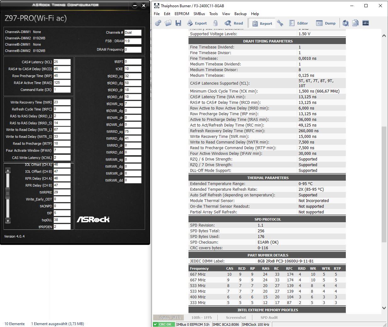This screenshot has height=327, width=388.
Task: Save the dump with the floppy disk icon
Action: tap(178, 23)
